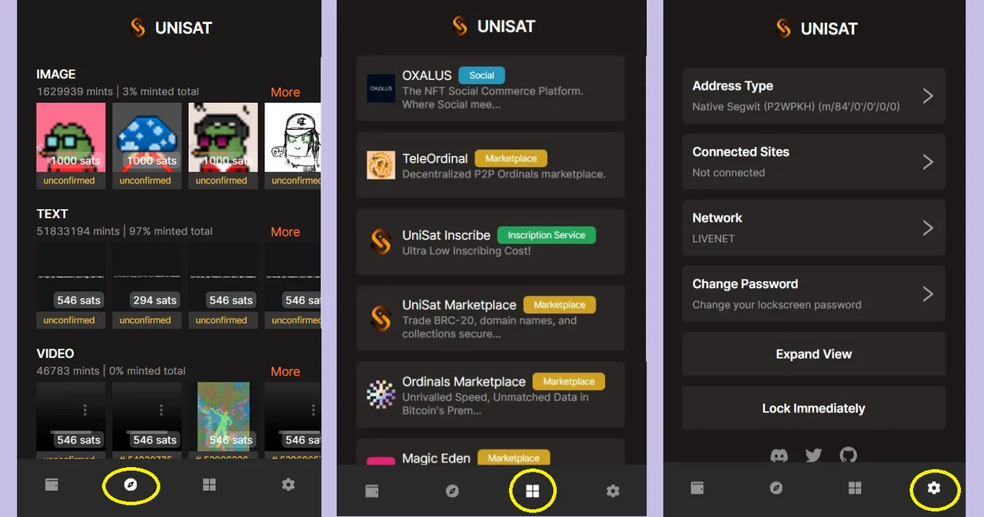The width and height of the screenshot is (984, 517).
Task: Open the TeleOrdinal app title
Action: 435,158
